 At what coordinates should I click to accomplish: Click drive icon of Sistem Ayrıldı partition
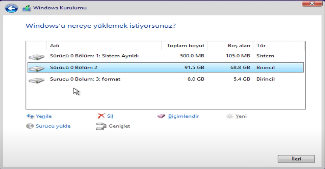(36, 57)
